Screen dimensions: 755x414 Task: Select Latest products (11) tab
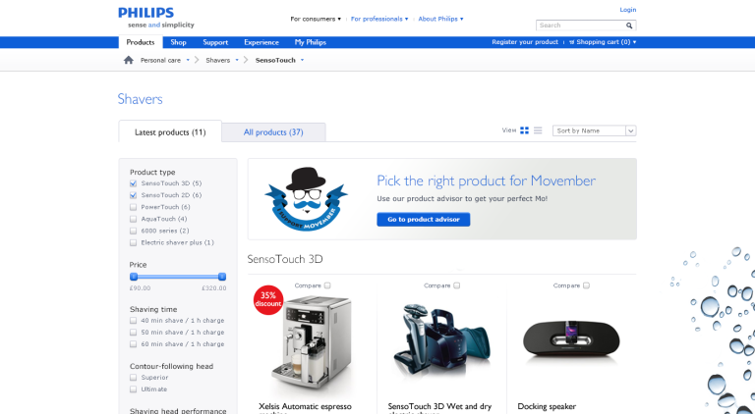coord(170,131)
